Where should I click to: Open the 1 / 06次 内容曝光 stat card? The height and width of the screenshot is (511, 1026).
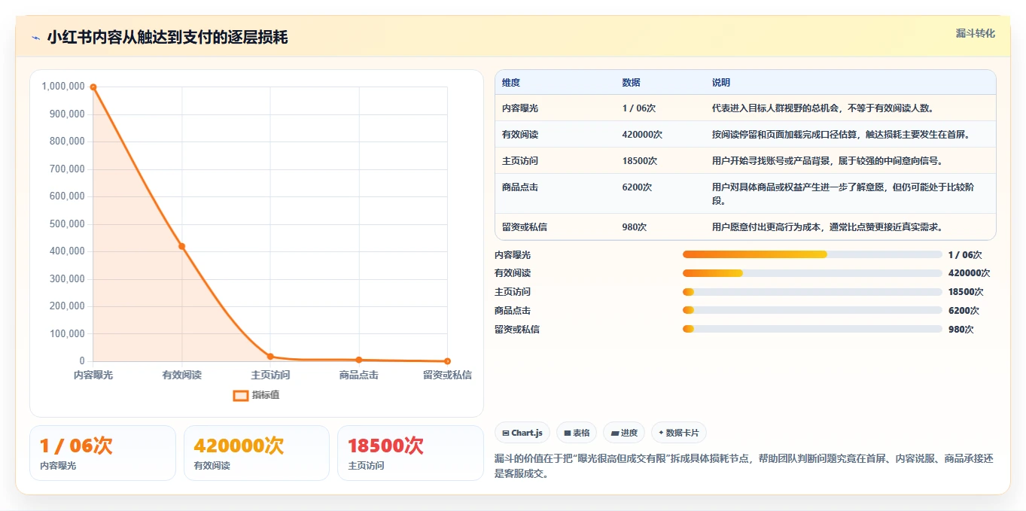102,453
